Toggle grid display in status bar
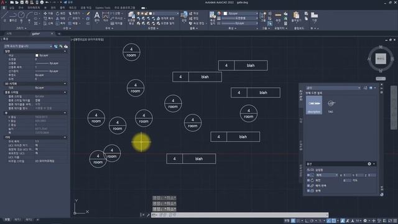The image size is (398, 224). pos(293,221)
